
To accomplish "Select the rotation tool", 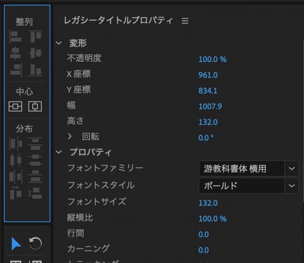I will [35, 244].
